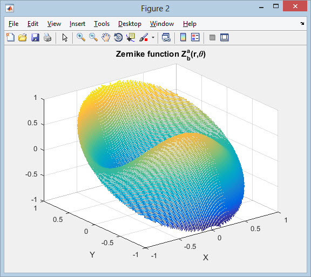Save the figure with floppy icon

[35, 37]
